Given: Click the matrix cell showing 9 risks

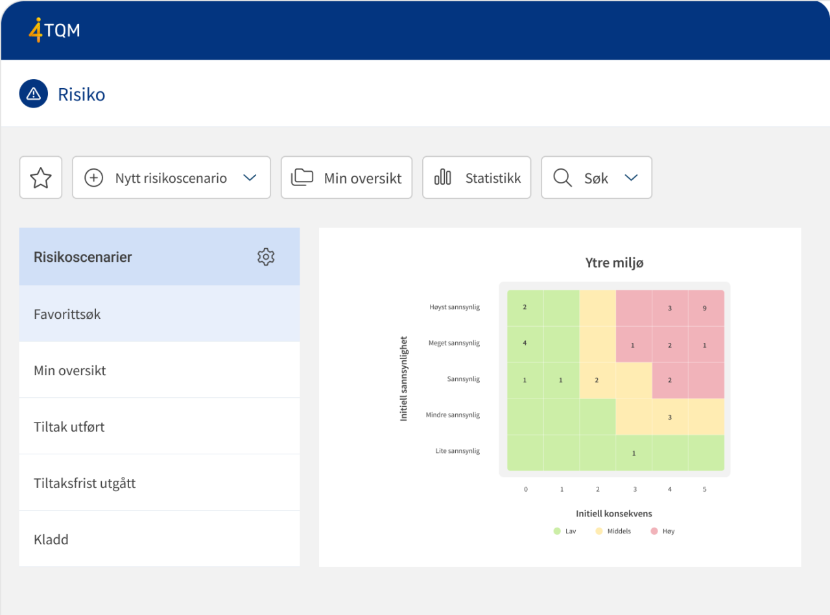Looking at the screenshot, I should 705,308.
